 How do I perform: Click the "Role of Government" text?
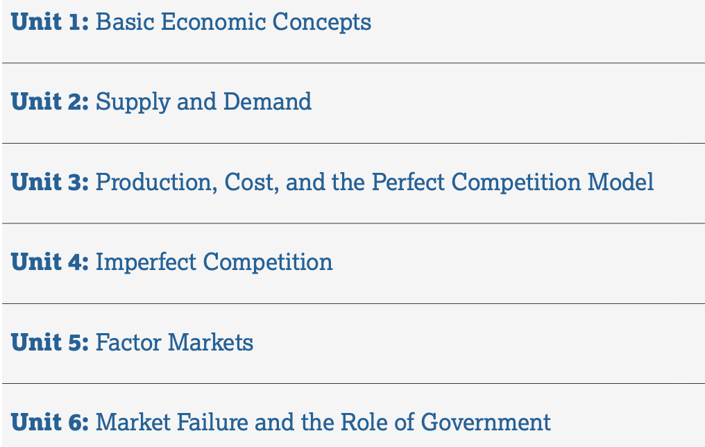tap(446, 422)
